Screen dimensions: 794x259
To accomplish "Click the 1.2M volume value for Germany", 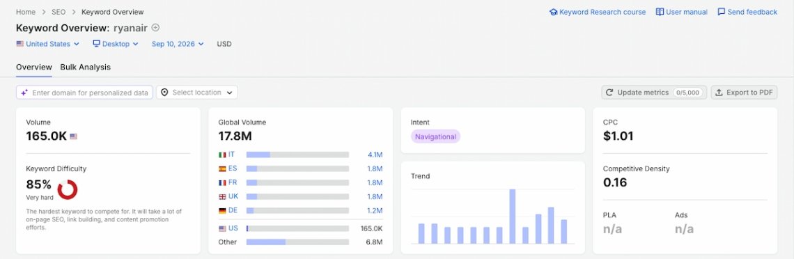I will (375, 210).
